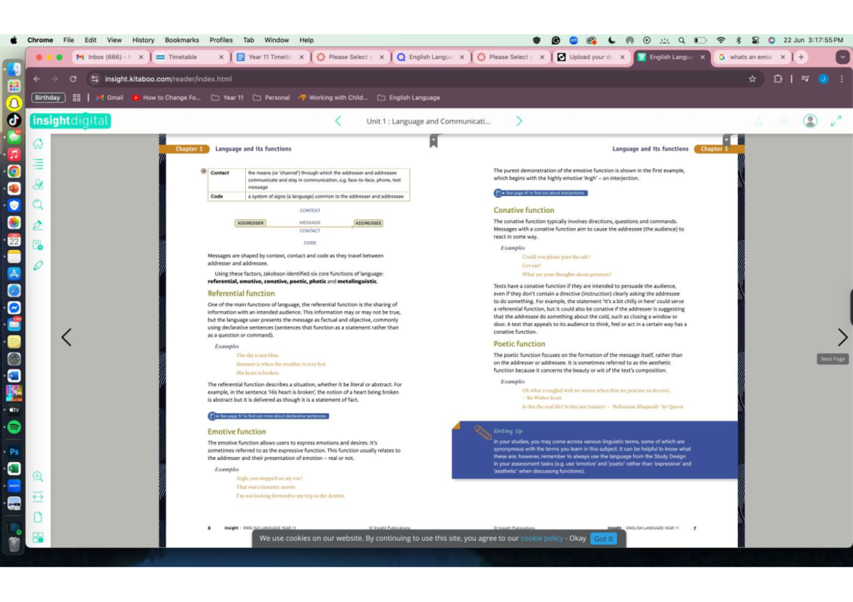Toggle bookmark ribbon at top of page
This screenshot has height=602, width=853.
tap(434, 141)
